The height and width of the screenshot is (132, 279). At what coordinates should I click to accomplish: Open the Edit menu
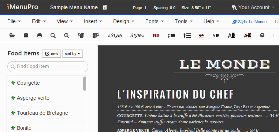coord(38,21)
